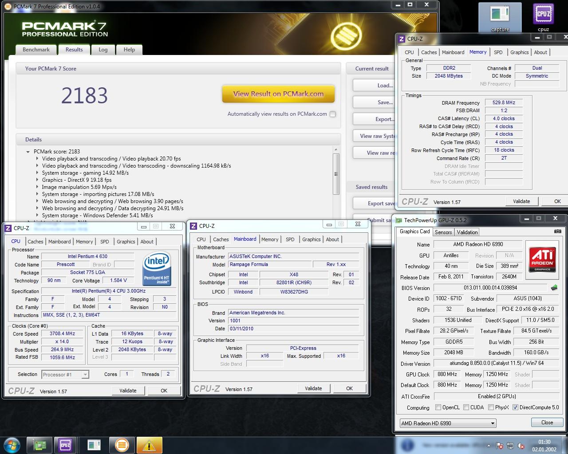Expand Windows Defender 5.41 MB/s row

pos(37,215)
